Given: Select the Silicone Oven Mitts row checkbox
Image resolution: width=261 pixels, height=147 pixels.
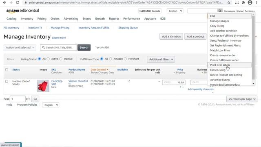Looking at the screenshot, I should coord(7,81).
